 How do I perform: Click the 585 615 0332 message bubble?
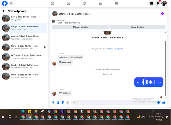pyautogui.click(x=65, y=93)
